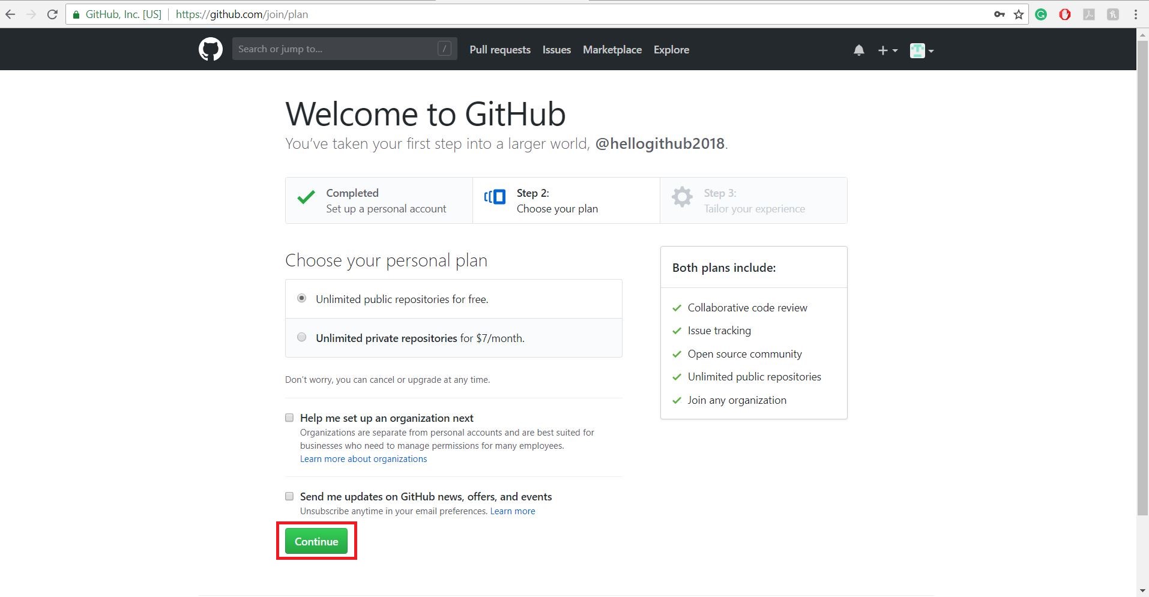Open the Opera red extension icon

[1065, 14]
